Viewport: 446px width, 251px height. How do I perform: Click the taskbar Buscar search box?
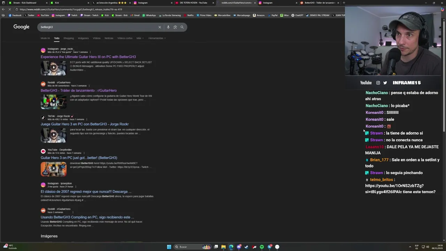tap(192, 247)
